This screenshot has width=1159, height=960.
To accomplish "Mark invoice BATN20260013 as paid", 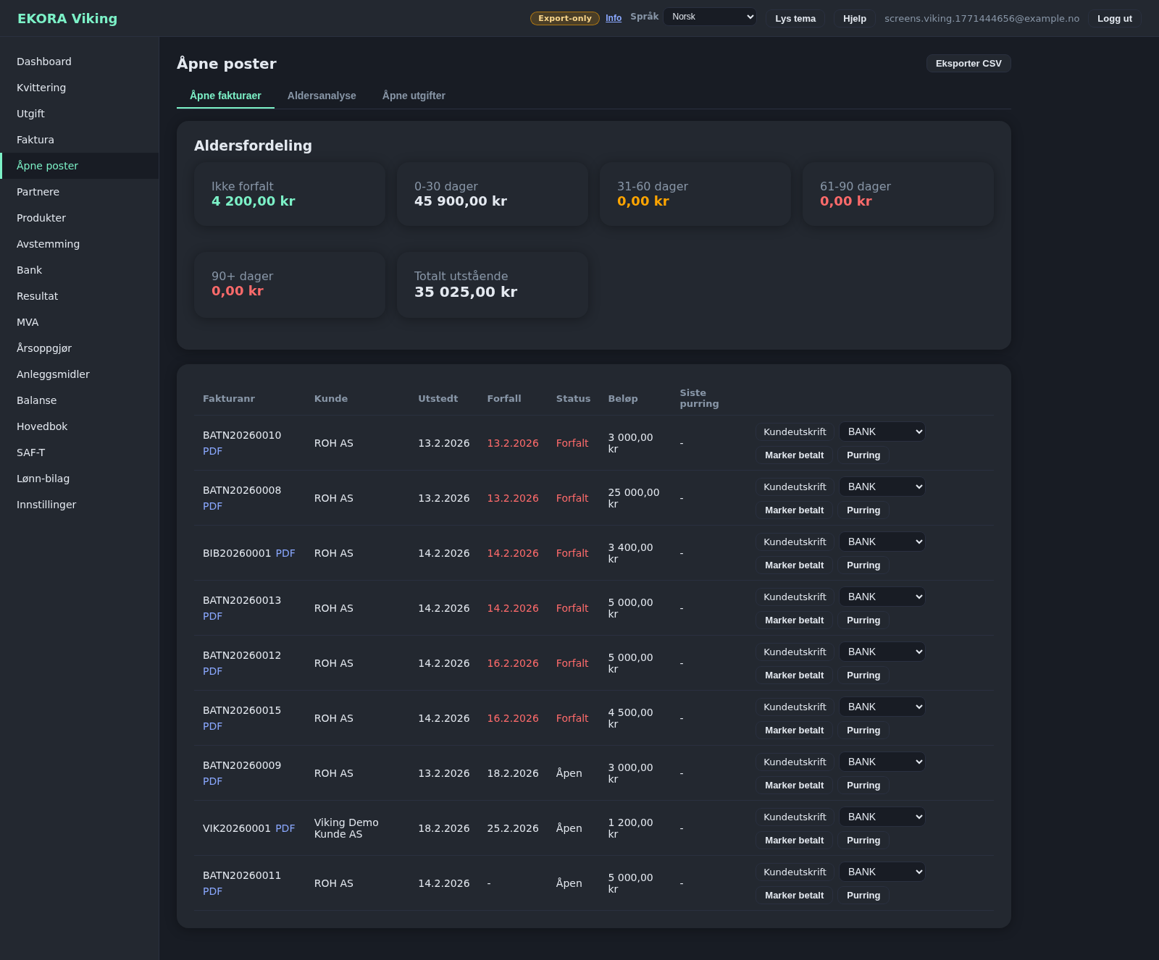I will click(x=794, y=620).
